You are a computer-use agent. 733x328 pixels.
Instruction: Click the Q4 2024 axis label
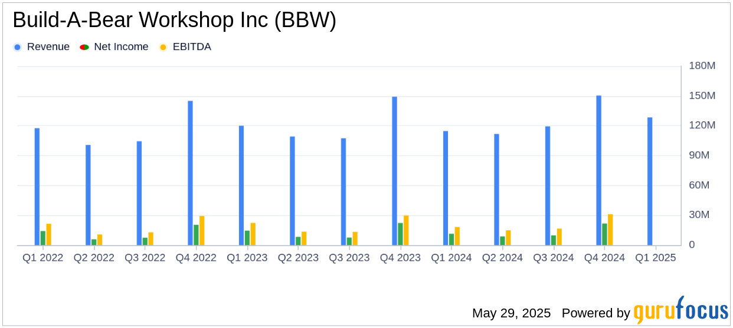tap(604, 258)
